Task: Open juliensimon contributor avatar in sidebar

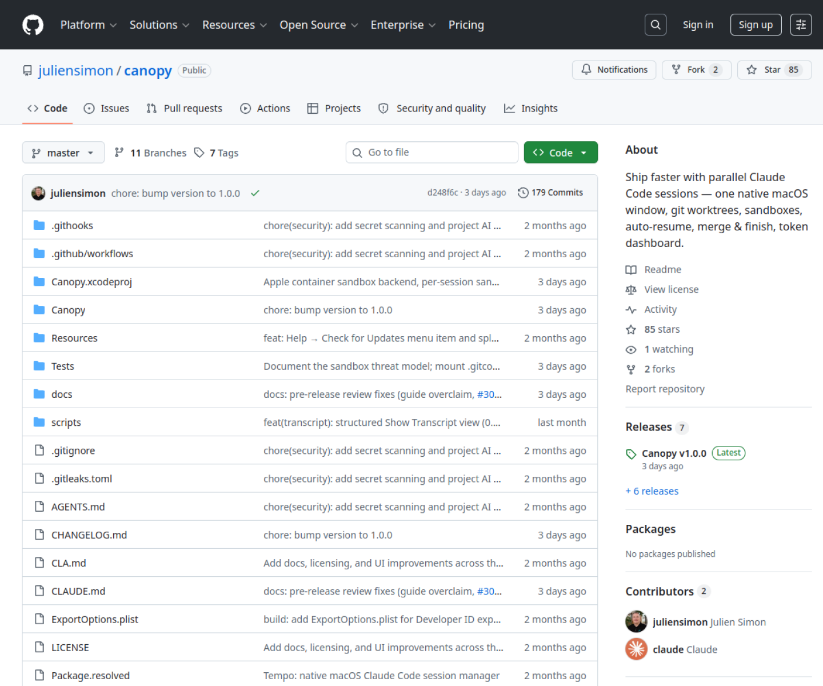Action: (x=636, y=621)
